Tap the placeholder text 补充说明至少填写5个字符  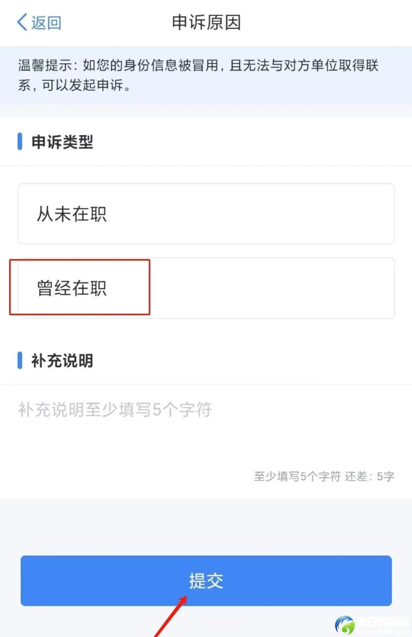click(115, 410)
